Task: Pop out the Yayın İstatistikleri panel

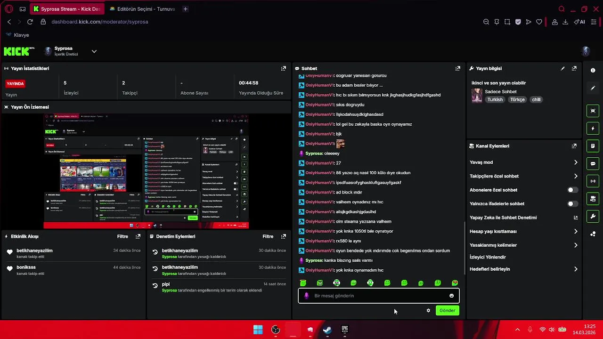Action: tap(283, 68)
